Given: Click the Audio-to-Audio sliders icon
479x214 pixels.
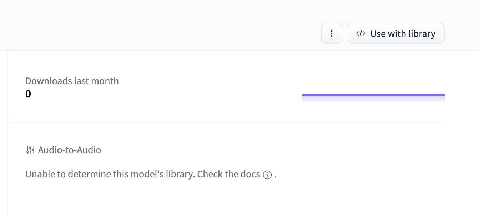Looking at the screenshot, I should click(30, 150).
